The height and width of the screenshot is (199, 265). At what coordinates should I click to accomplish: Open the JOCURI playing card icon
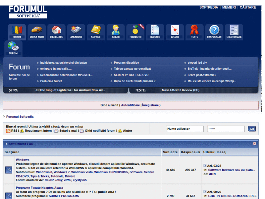click(175, 32)
